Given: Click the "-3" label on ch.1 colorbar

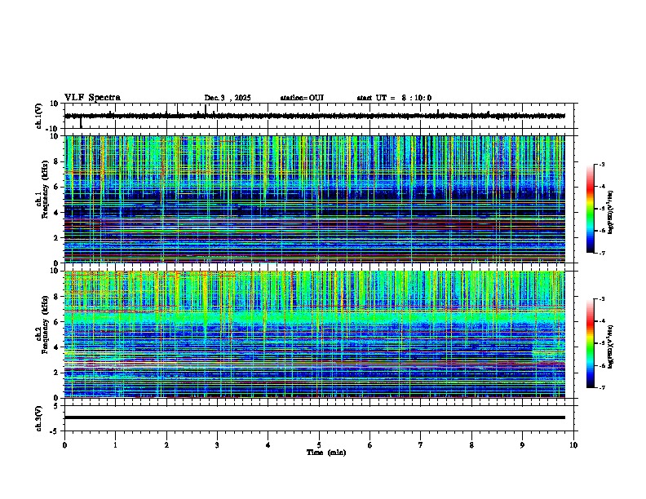Looking at the screenshot, I should click(601, 164).
